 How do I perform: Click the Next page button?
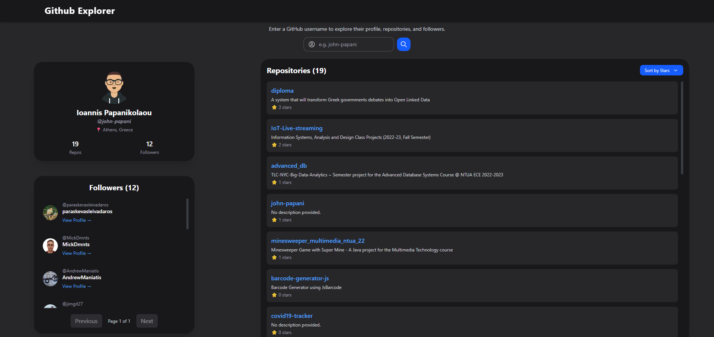[x=147, y=321]
